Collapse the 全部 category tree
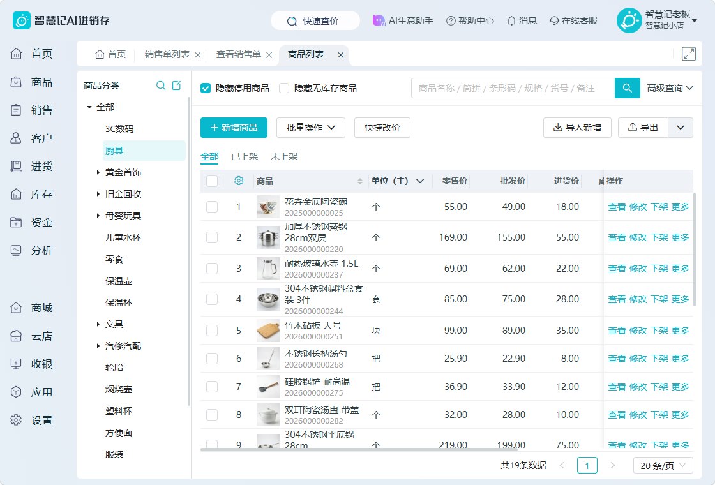This screenshot has height=485, width=715. (89, 107)
